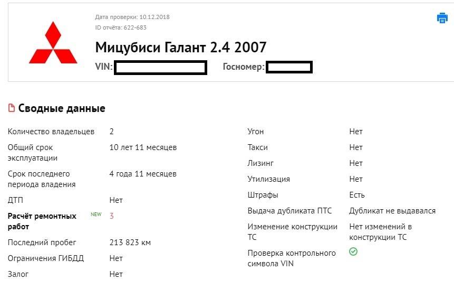Screen dimensions: 454x289
Task: Click the Проверка контрольного символа VIN label
Action: [292, 258]
